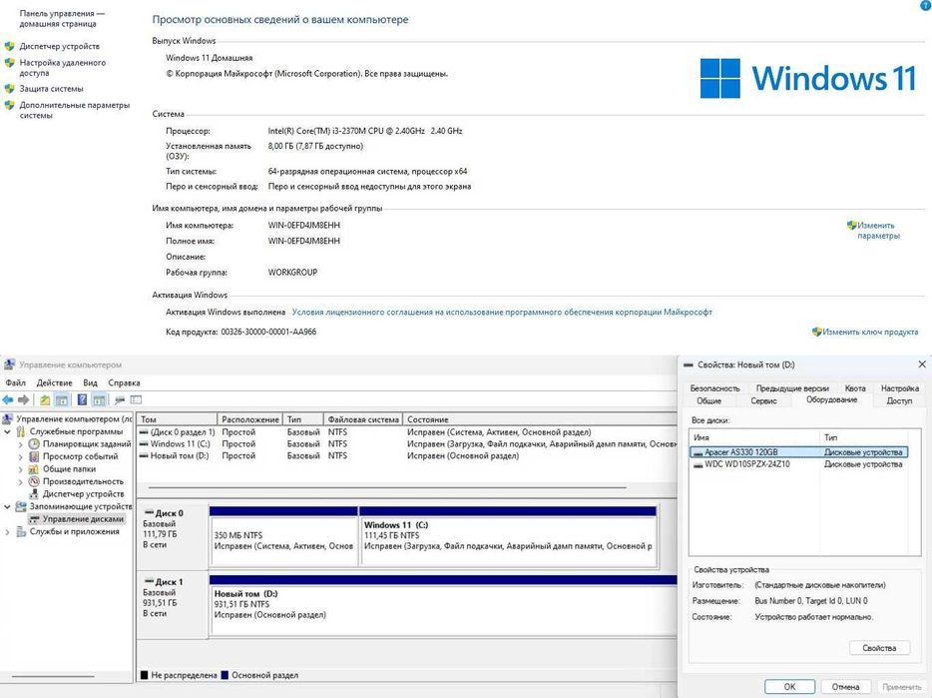Click the Диспетчер устройств icon in tree
The image size is (932, 698).
pos(35,494)
